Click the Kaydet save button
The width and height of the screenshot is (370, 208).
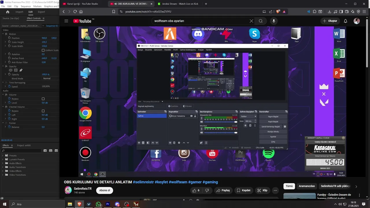click(244, 190)
